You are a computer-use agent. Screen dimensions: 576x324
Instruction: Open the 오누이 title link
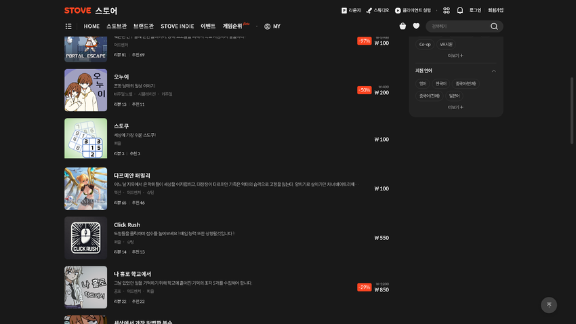click(121, 77)
